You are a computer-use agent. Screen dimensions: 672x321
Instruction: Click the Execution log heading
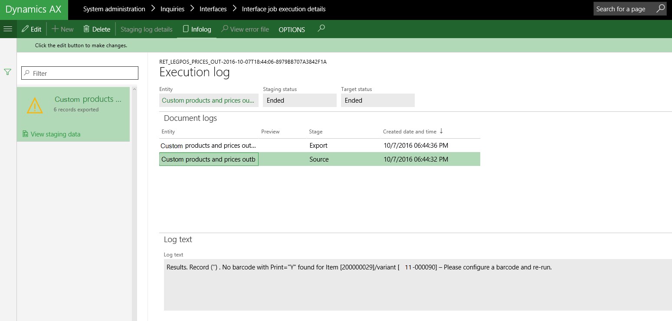(194, 72)
